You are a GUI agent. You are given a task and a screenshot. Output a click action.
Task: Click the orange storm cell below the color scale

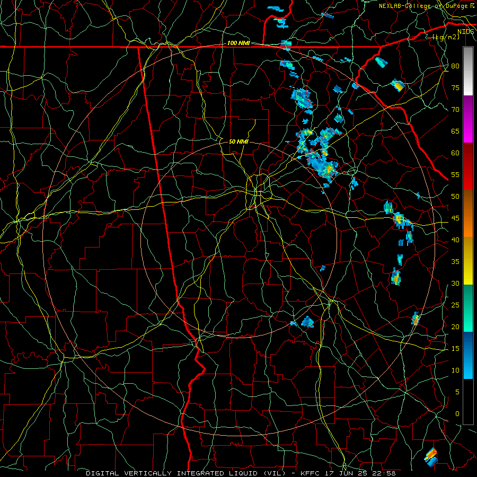(431, 457)
